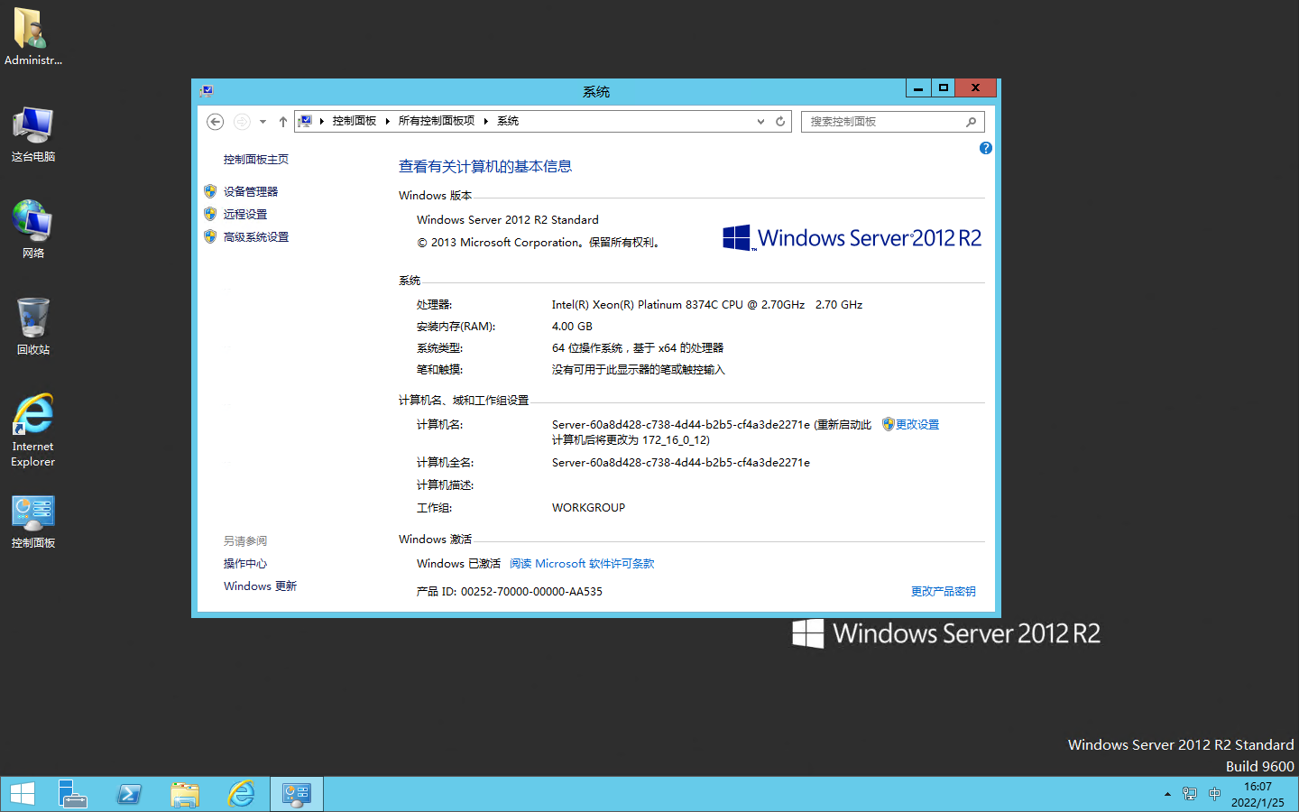Open the 控制面板 desktop icon
This screenshot has height=812, width=1299.
click(x=32, y=521)
